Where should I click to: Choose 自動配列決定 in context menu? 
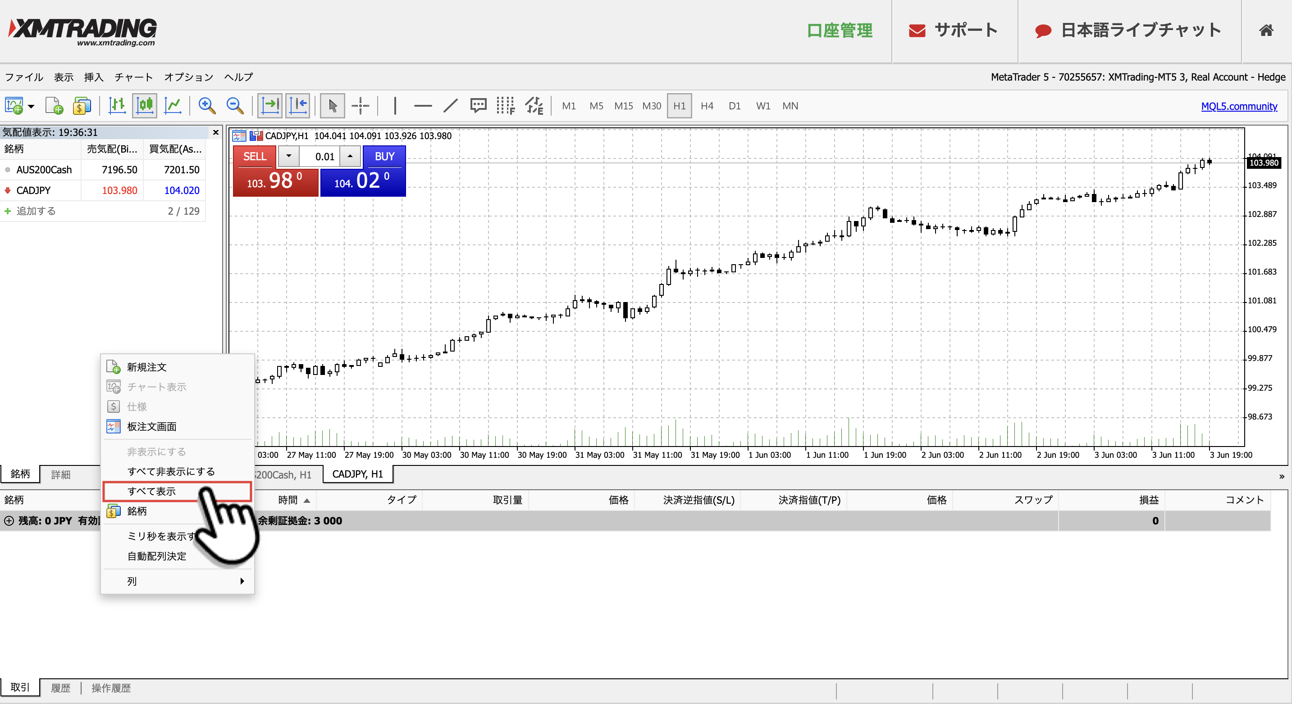(x=178, y=556)
